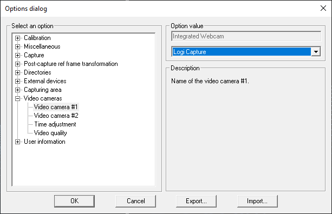Viewport: 332px width, 214px height.
Task: Click the Import... button
Action: [257, 201]
